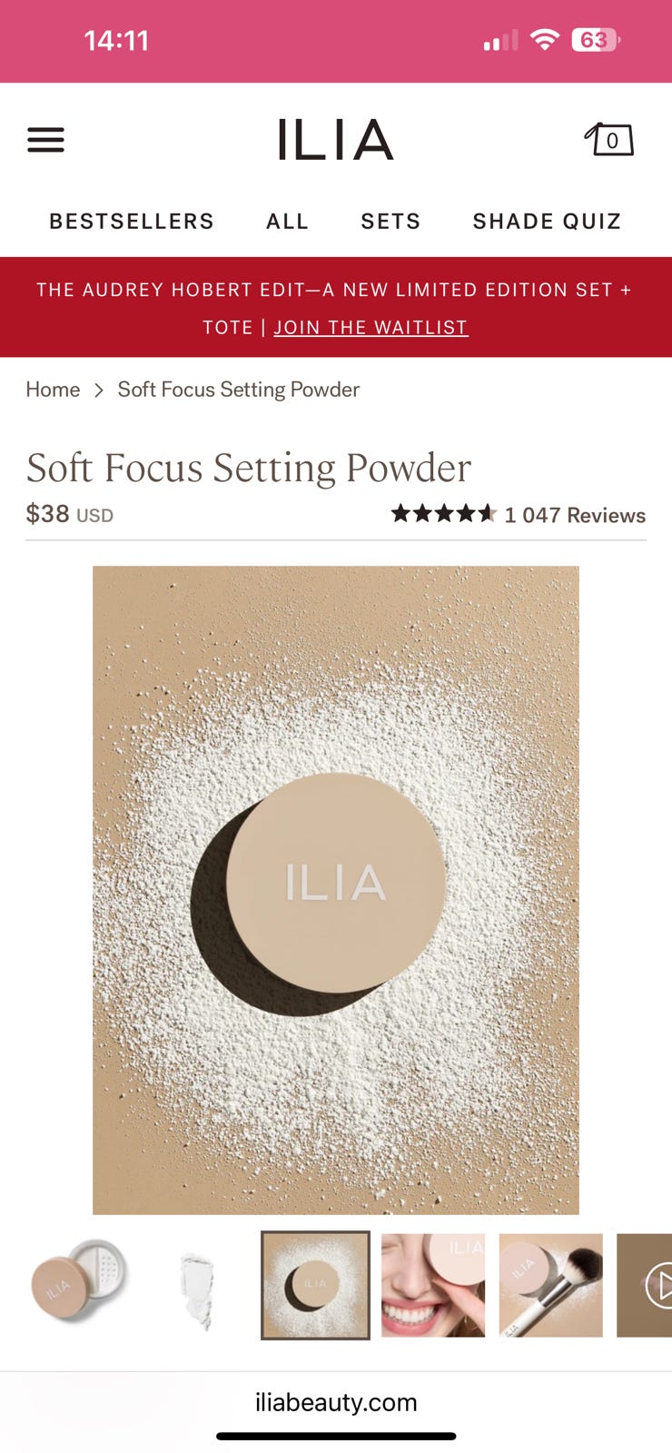Select the white powder swatch thumbnail
The height and width of the screenshot is (1453, 672).
click(x=196, y=1285)
